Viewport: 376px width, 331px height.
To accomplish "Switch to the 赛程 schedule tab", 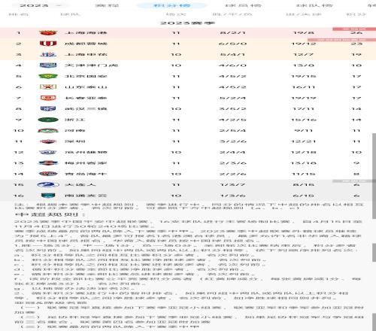I will coord(107,5).
